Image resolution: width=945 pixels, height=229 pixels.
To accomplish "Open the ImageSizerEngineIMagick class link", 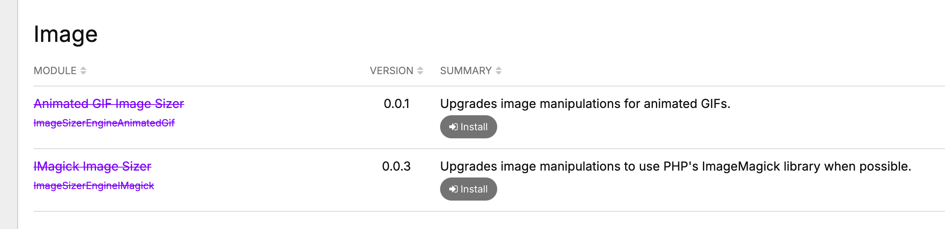I will pos(94,186).
